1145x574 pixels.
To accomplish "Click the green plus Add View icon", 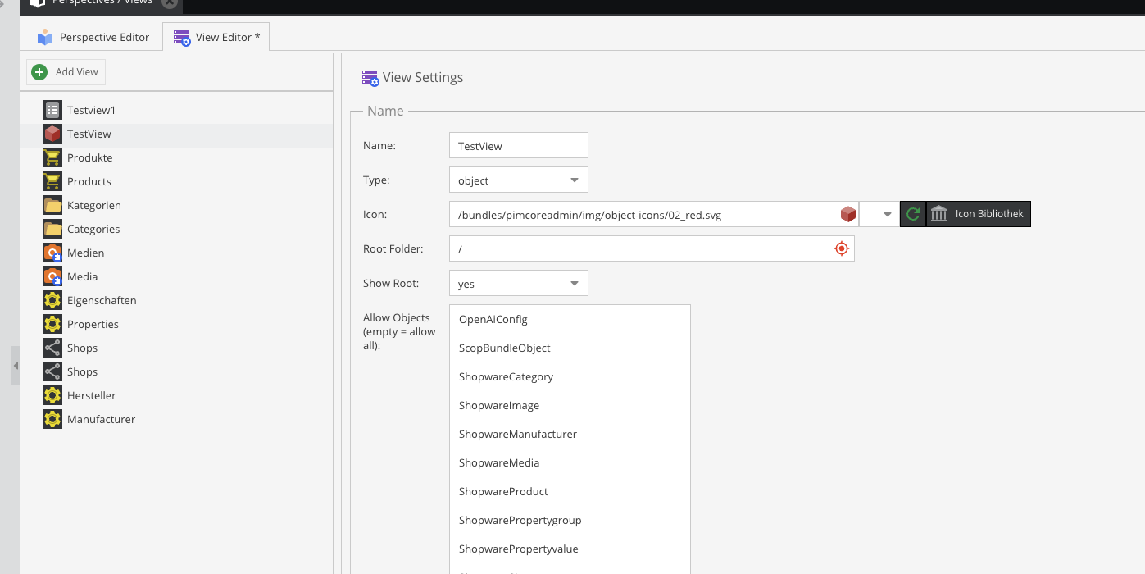I will click(39, 72).
